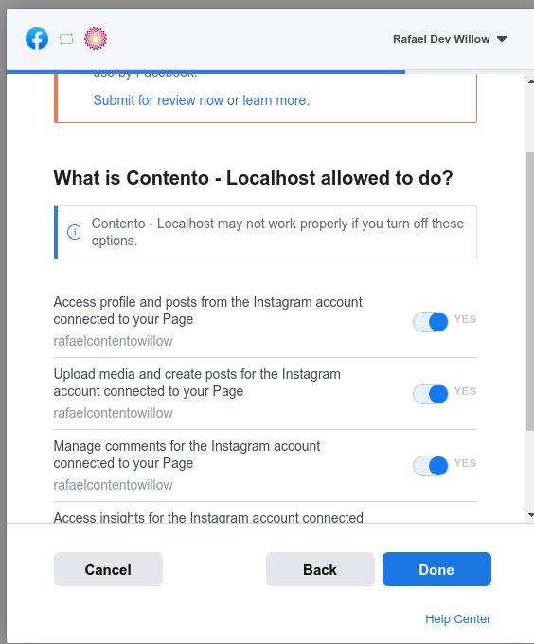Click the info icon in notice box
Viewport: 534px width, 644px height.
[x=74, y=232]
